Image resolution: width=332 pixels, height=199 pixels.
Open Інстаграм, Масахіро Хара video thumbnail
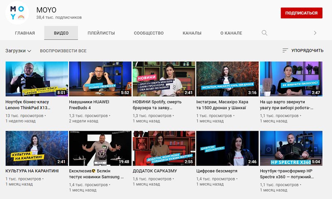(227, 79)
